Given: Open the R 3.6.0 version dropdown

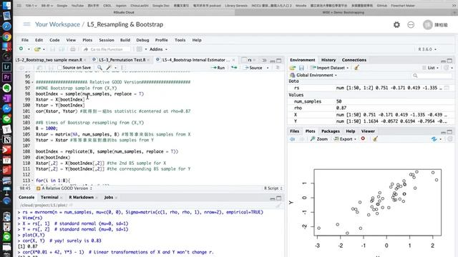Looking at the screenshot, I should (427, 49).
